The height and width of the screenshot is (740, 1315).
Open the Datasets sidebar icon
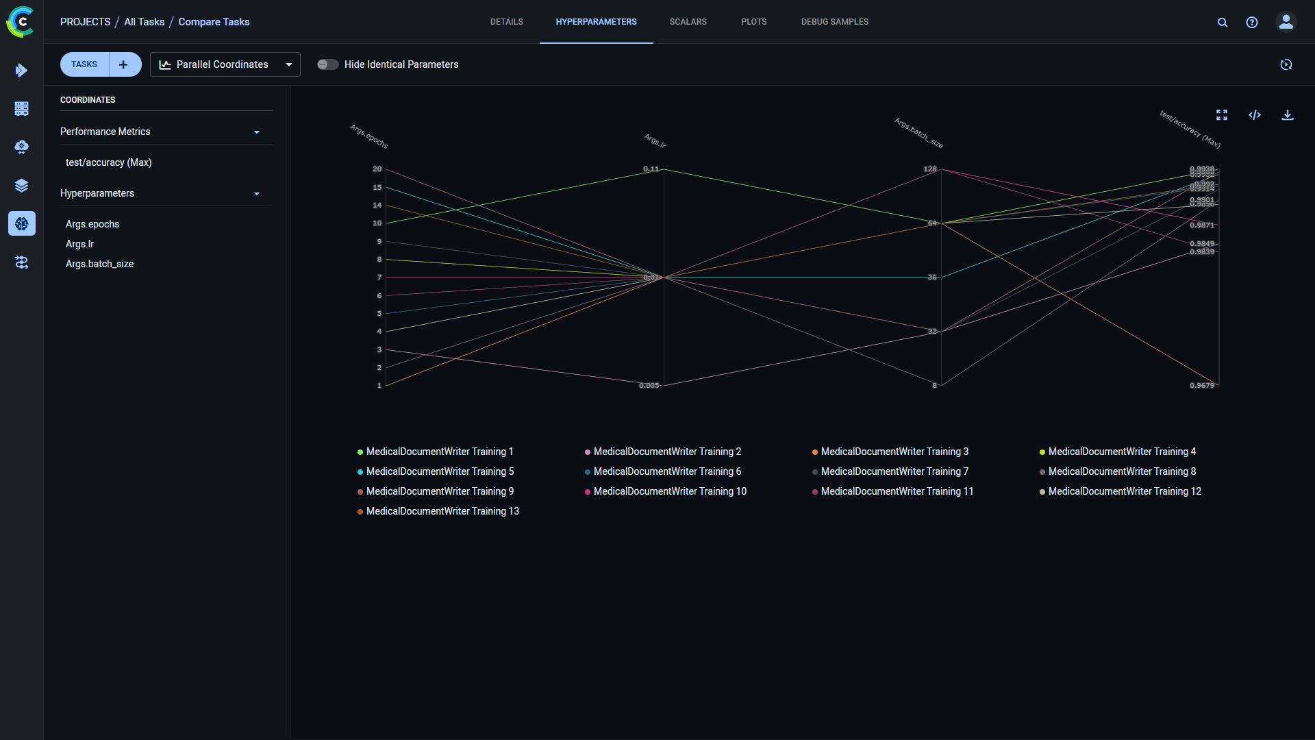click(x=22, y=108)
